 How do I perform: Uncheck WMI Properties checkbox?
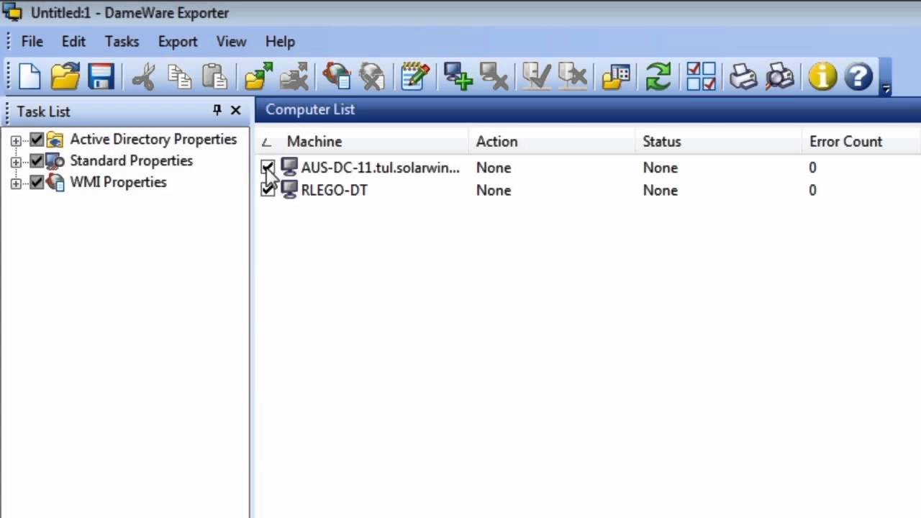[37, 183]
